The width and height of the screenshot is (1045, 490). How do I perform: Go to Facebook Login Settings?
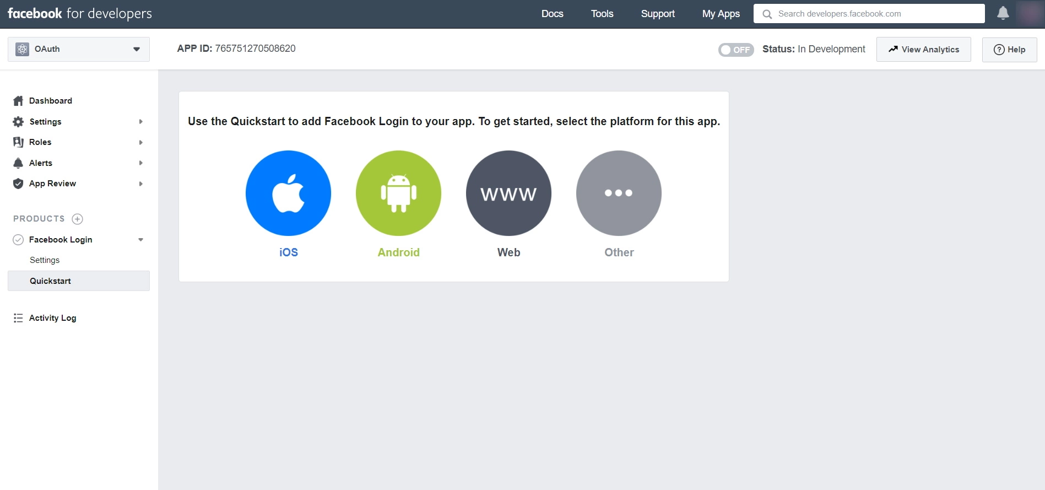click(x=45, y=260)
